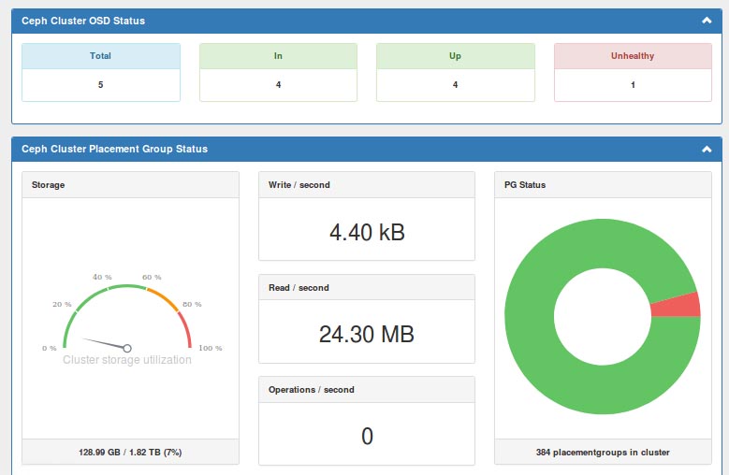Collapse the Ceph Cluster OSD Status panel
Screen dimensions: 729x475
coord(705,20)
